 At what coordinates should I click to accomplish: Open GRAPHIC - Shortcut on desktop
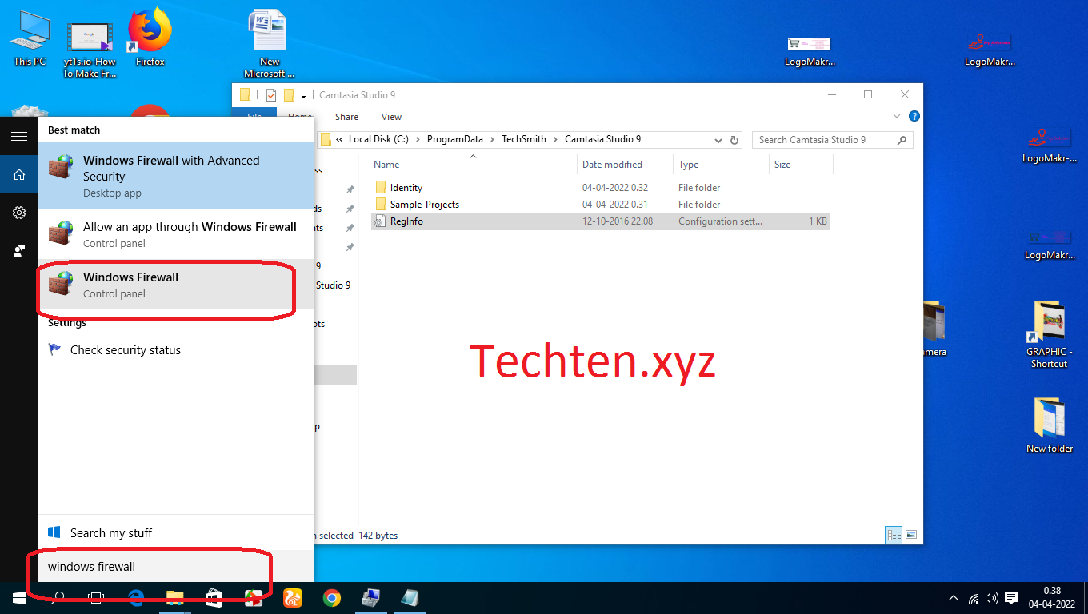click(x=1049, y=334)
